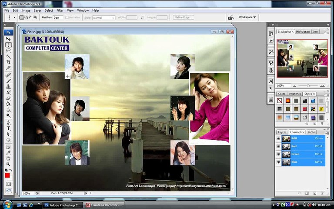This screenshot has height=209, width=334.
Task: Open the Style dropdown set to Normal
Action: coord(104,18)
